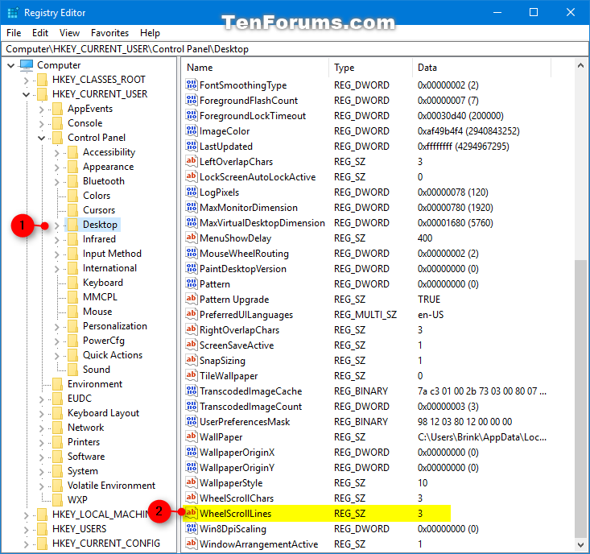Viewport: 590px width, 554px height.
Task: Expand the HKEY_USERS key
Action: [x=26, y=530]
